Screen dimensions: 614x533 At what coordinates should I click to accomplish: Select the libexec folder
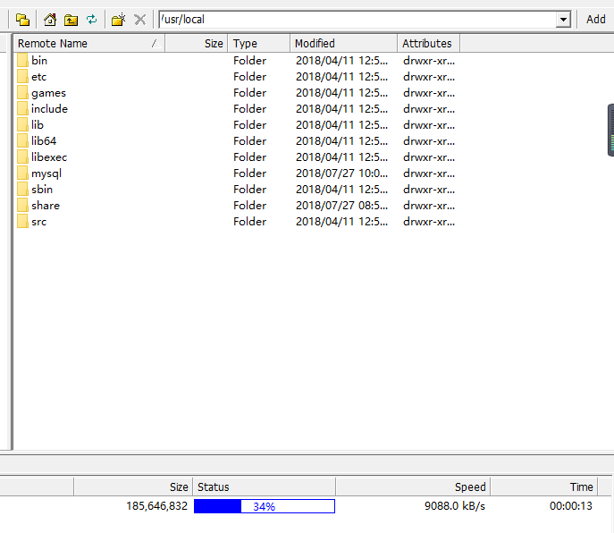(49, 157)
